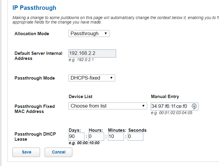Screen dimensions: 219x166
Task: Expand the Device List 'Choose from list' dropdown
Action: click(x=108, y=106)
